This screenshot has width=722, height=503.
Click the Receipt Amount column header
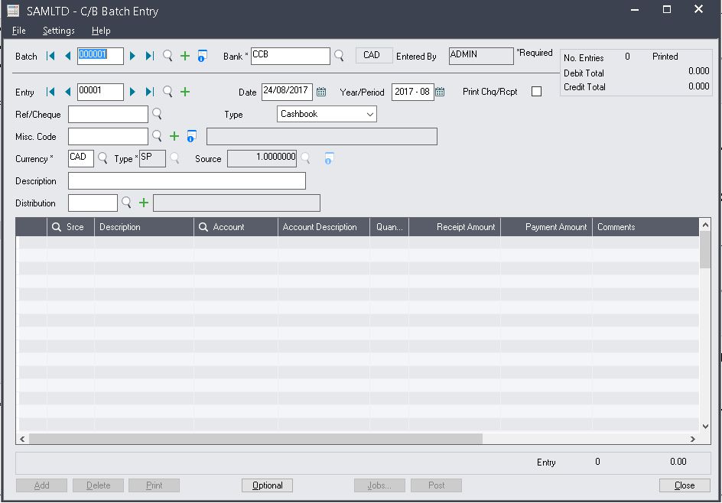tap(454, 227)
